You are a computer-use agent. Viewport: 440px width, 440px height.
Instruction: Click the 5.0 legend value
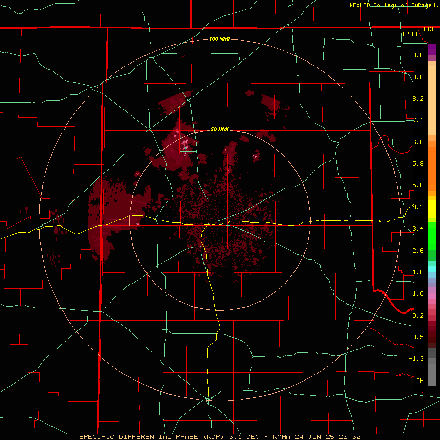(418, 185)
